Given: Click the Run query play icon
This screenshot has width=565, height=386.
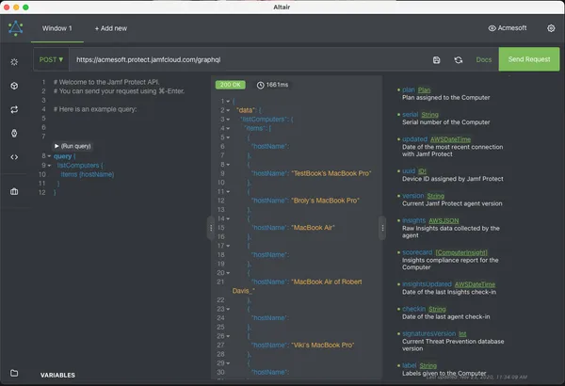Looking at the screenshot, I should pos(56,146).
